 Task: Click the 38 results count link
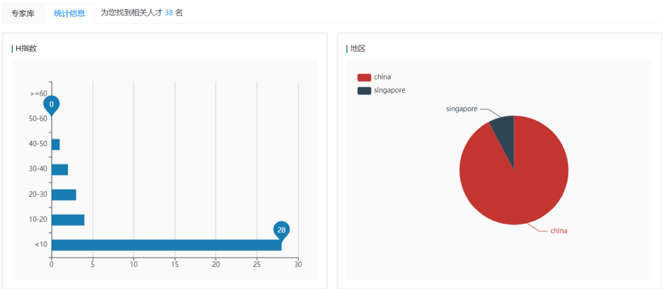[169, 13]
